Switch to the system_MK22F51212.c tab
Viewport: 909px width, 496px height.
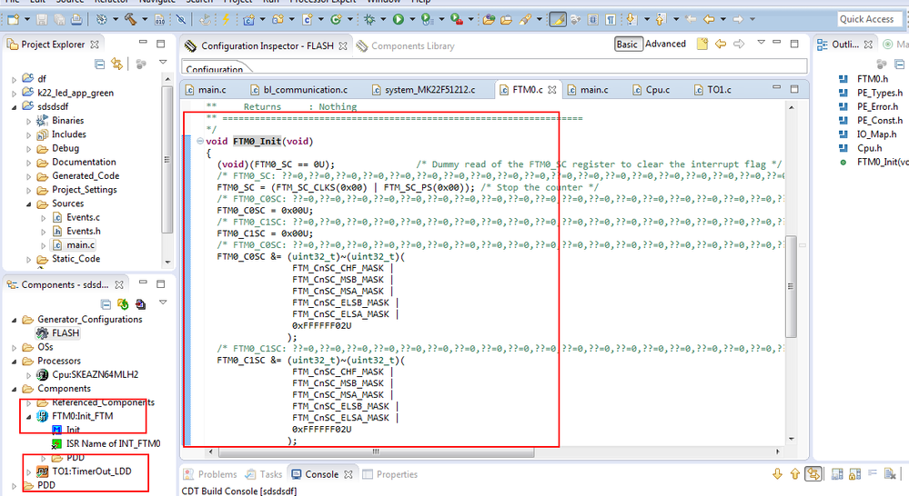(x=424, y=90)
